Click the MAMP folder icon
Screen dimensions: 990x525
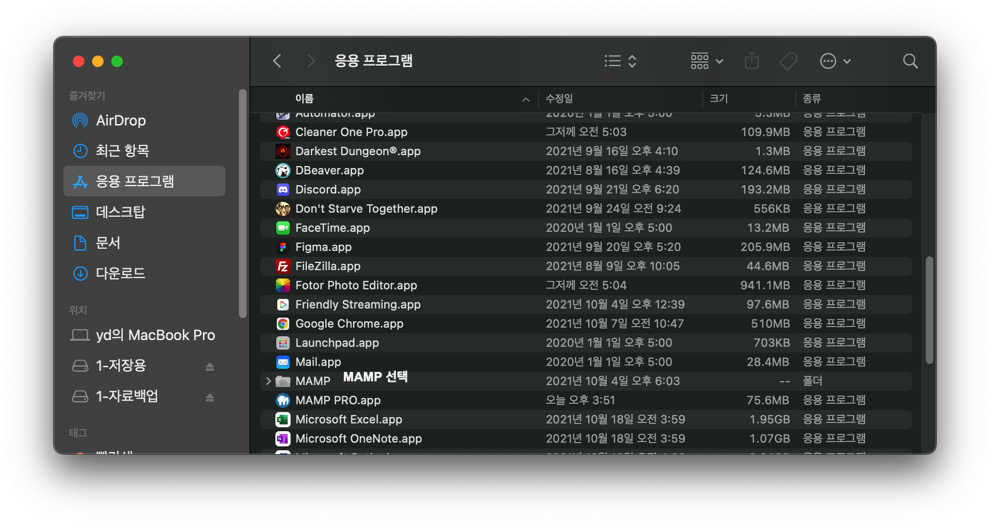pos(283,381)
